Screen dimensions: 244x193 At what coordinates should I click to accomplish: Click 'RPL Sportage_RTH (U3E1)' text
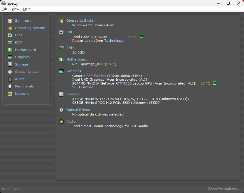click(x=94, y=64)
